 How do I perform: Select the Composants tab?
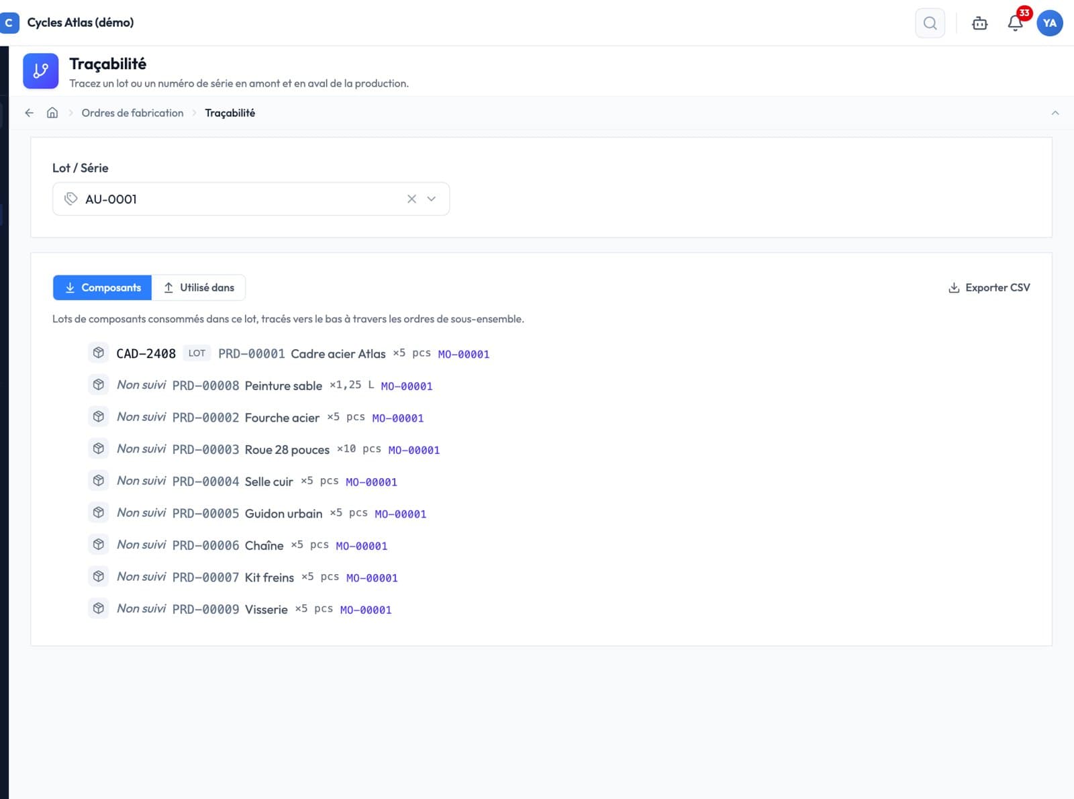tap(103, 287)
